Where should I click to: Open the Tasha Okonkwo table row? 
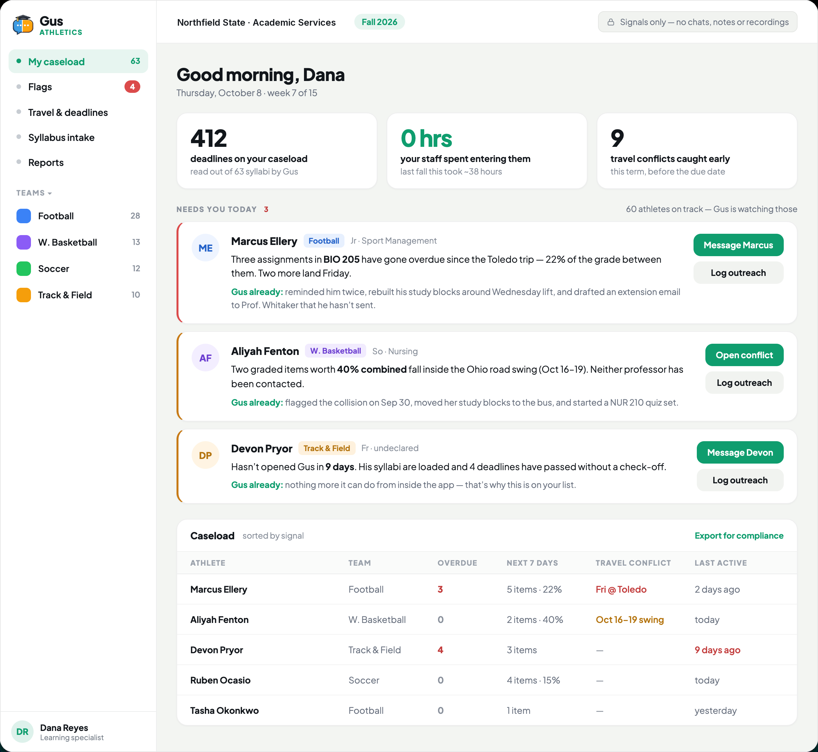[487, 711]
